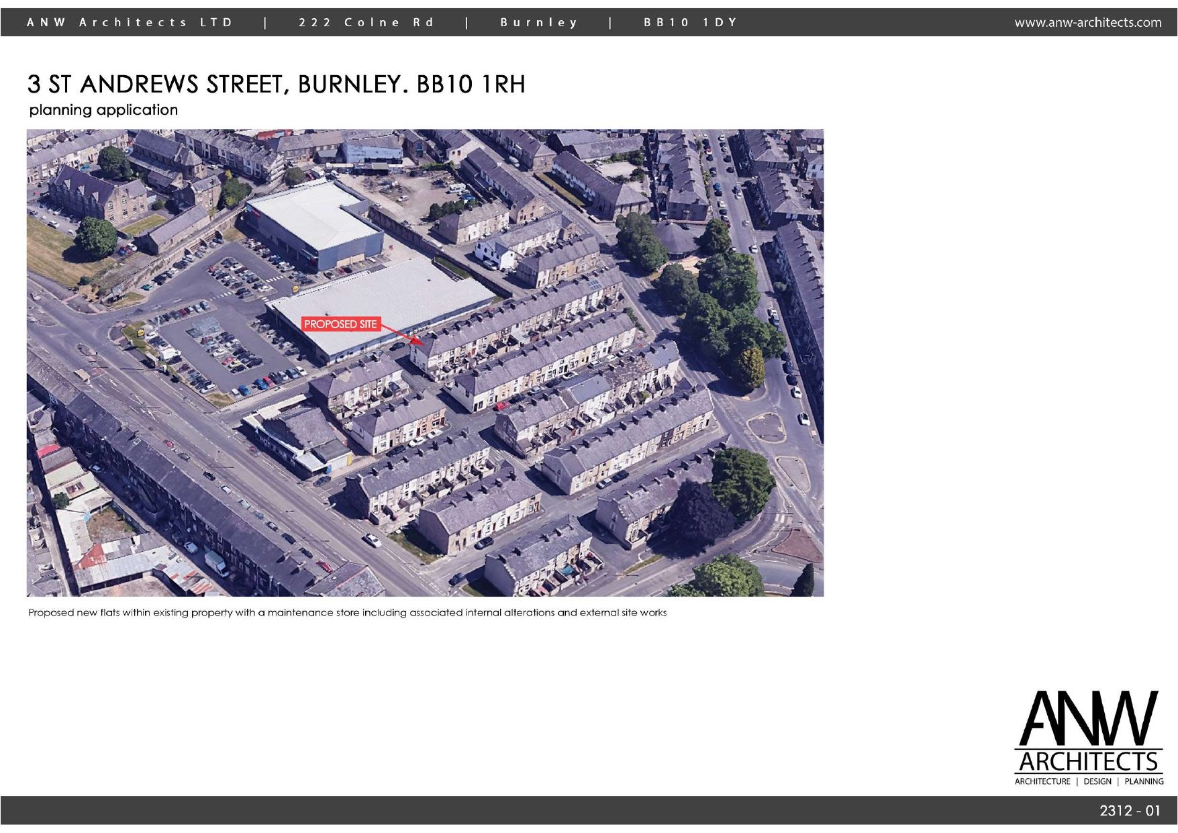
Task: Click the DESIGN tagline under the logo
Action: [x=1097, y=781]
